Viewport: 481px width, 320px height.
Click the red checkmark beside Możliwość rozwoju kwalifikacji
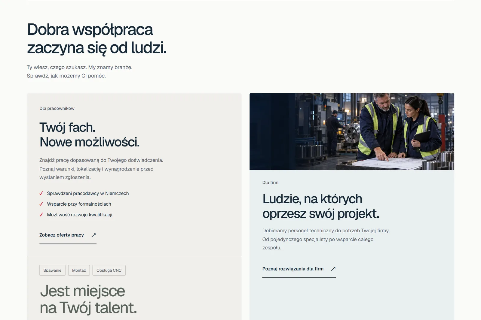[x=41, y=215]
